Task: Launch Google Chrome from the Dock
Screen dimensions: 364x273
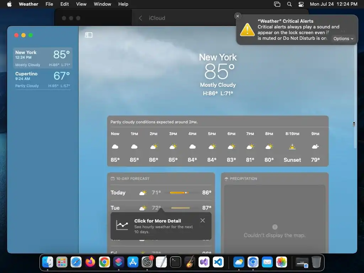Action: click(105, 262)
